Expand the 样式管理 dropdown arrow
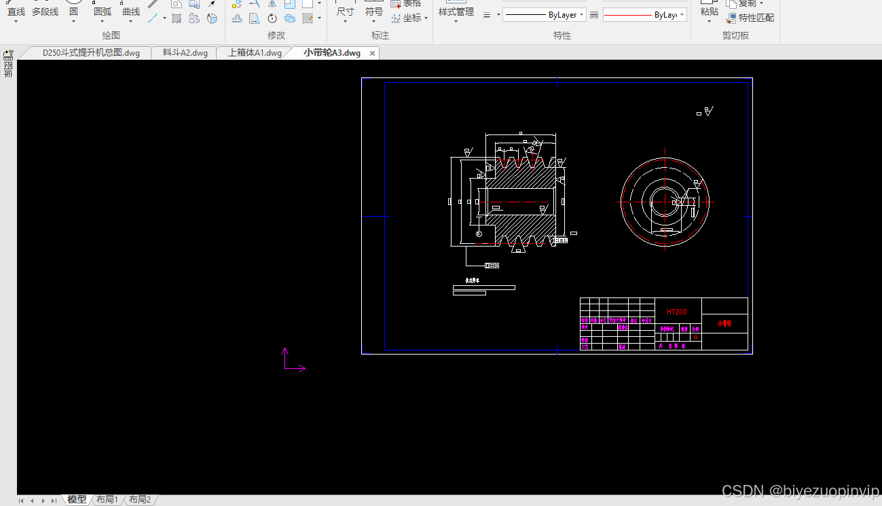The height and width of the screenshot is (506, 882). point(456,22)
